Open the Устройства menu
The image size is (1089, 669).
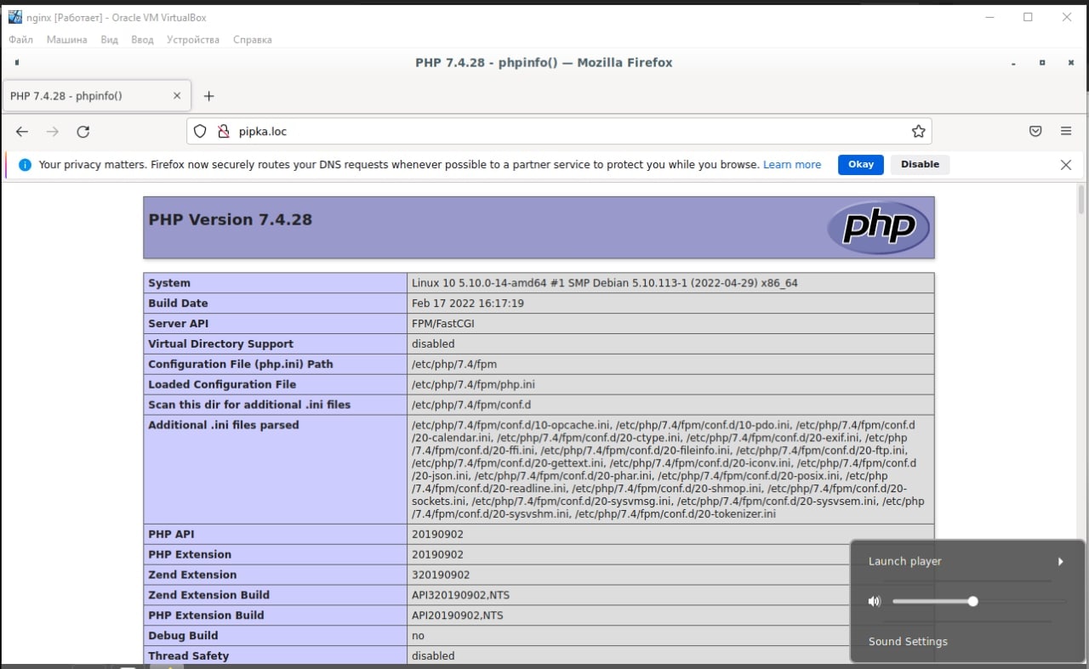coord(192,40)
